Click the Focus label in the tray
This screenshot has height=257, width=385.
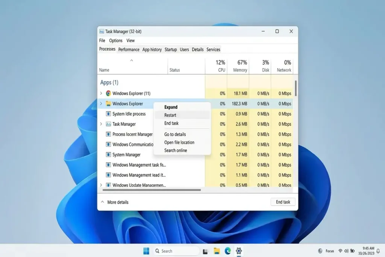tap(330, 251)
